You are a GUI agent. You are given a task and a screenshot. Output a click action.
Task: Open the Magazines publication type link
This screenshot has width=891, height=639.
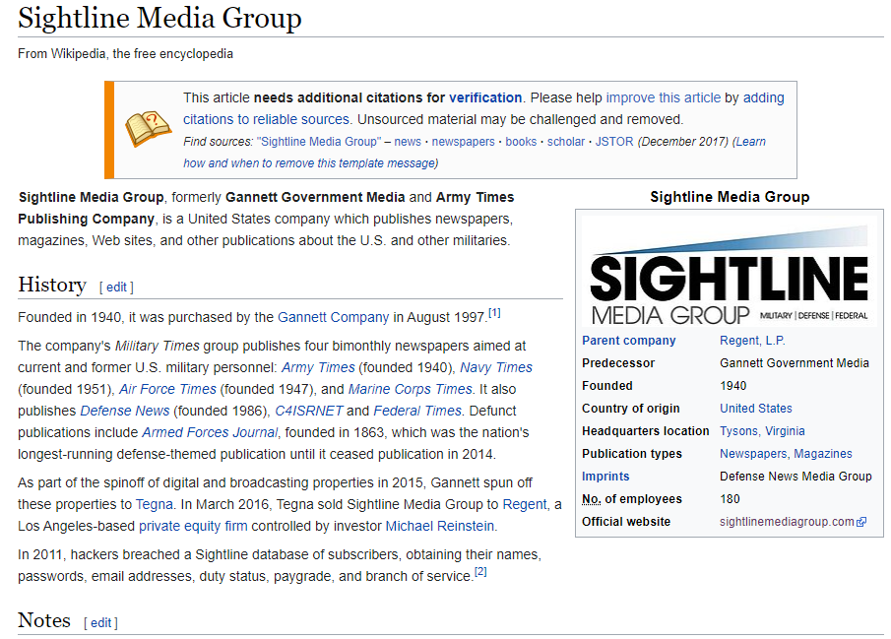click(x=823, y=454)
